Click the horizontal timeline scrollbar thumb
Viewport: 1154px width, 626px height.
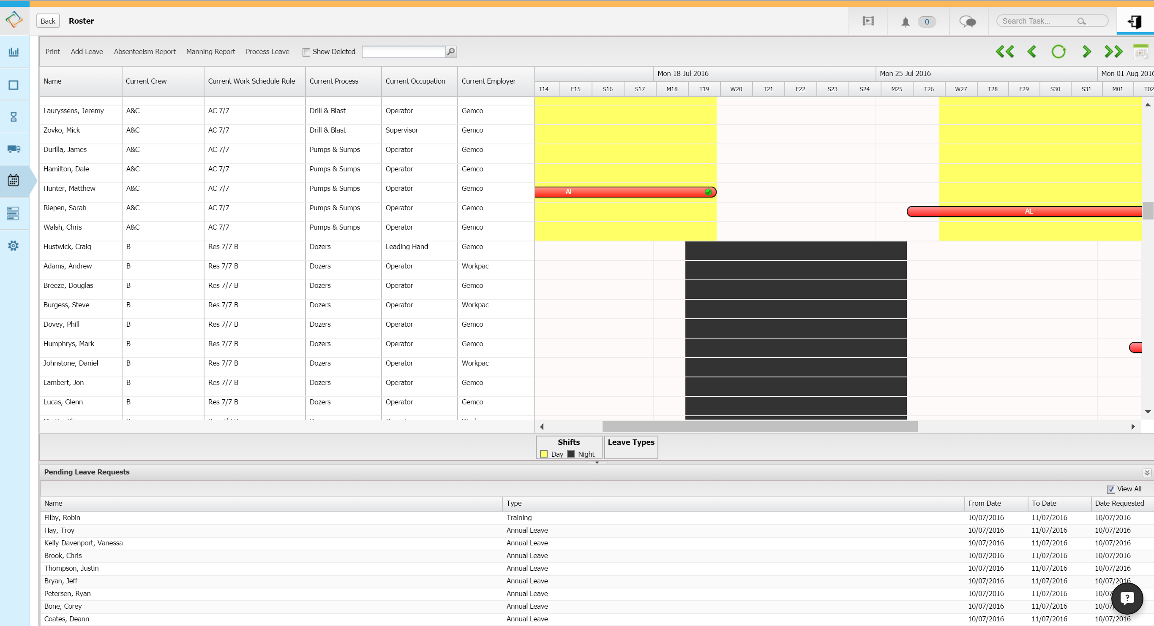(760, 427)
